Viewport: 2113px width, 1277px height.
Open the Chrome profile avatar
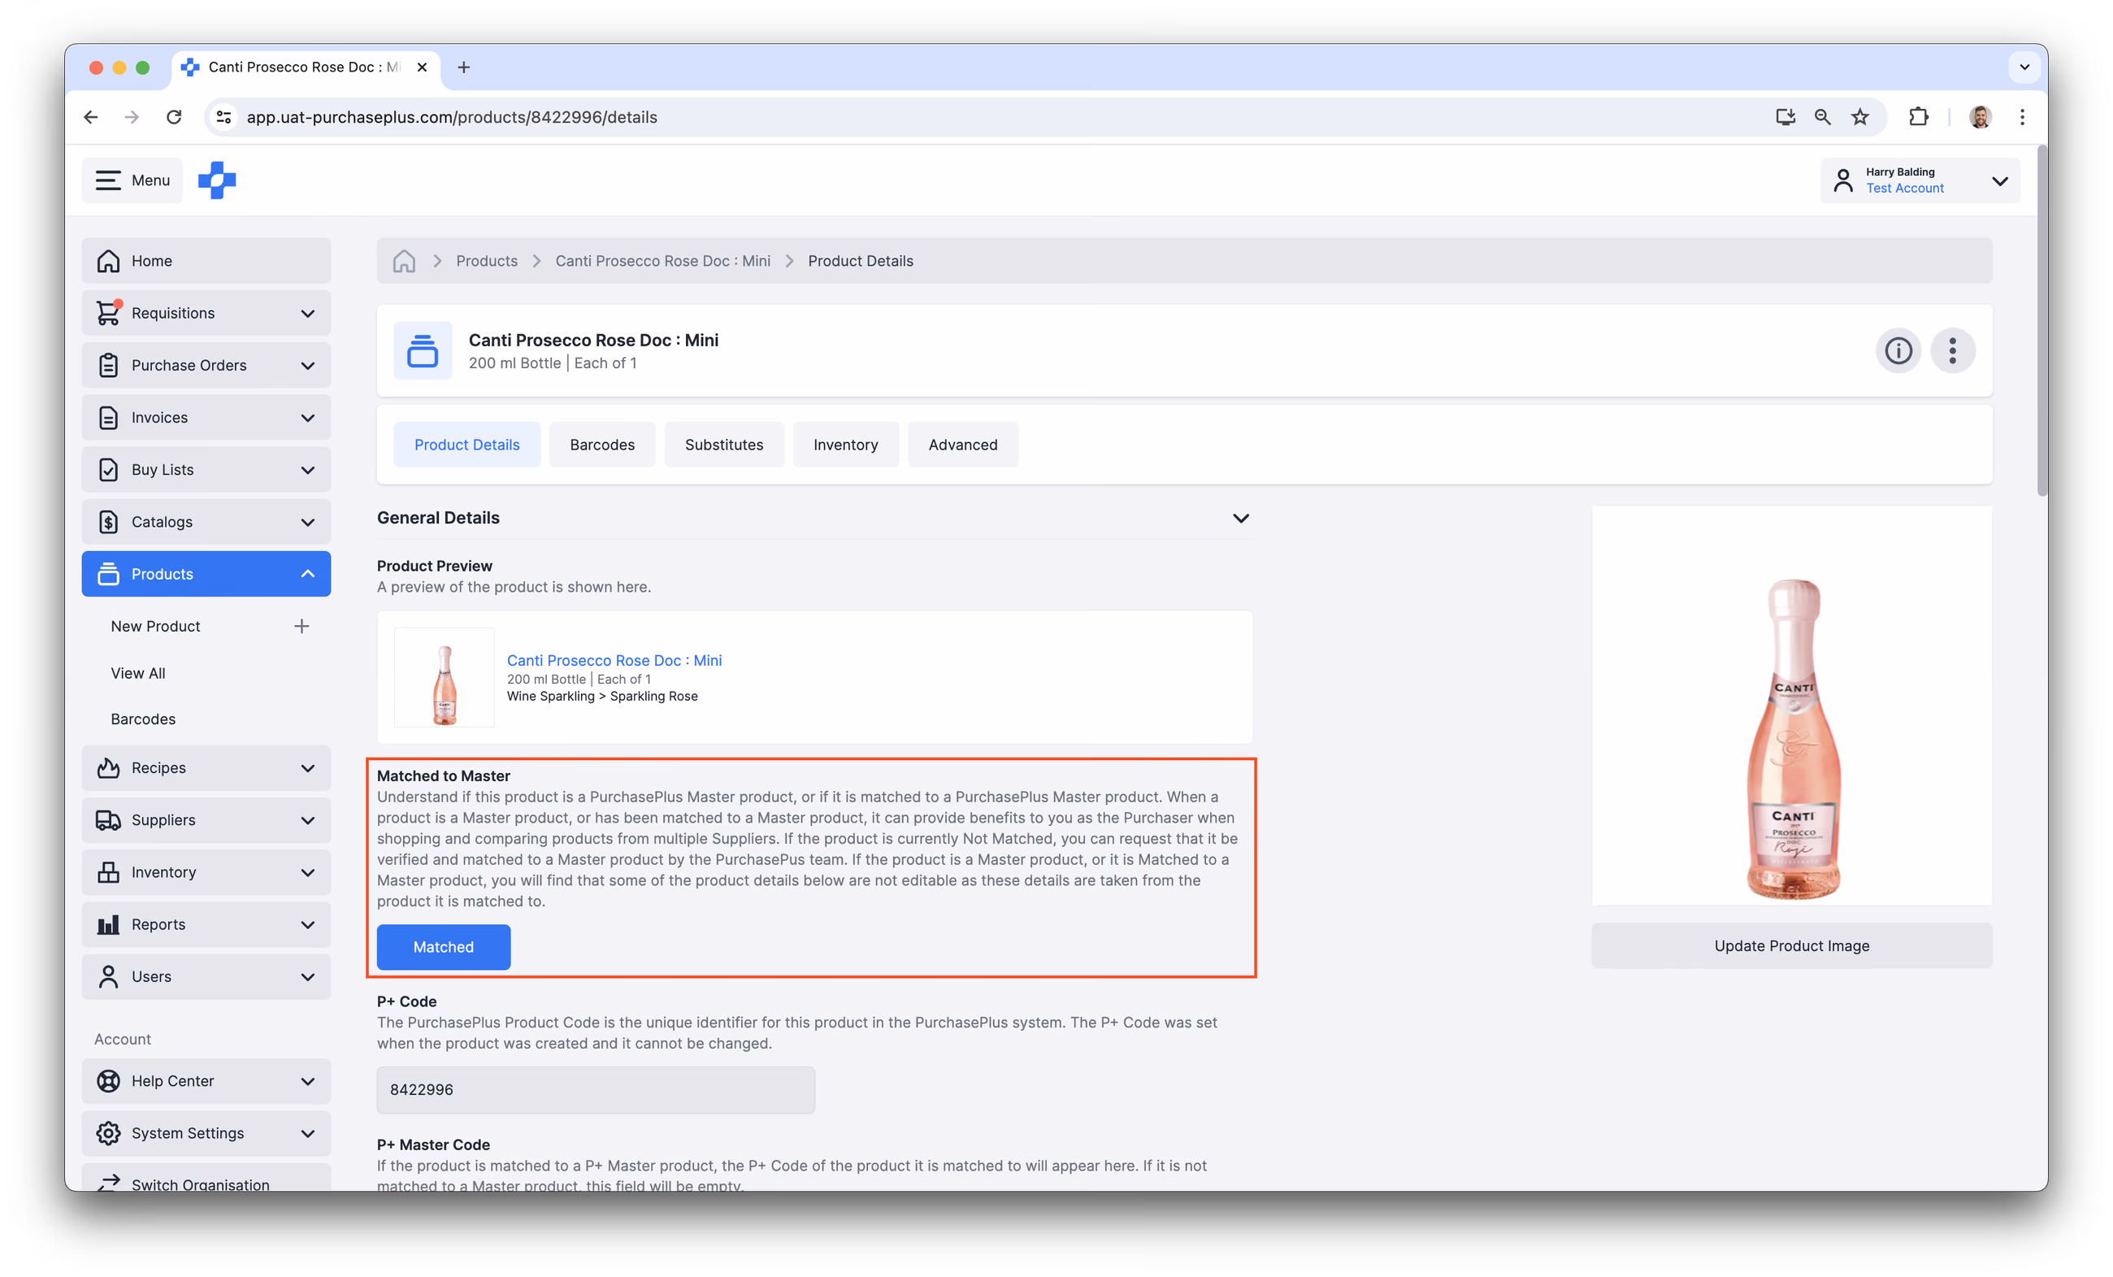1980,116
